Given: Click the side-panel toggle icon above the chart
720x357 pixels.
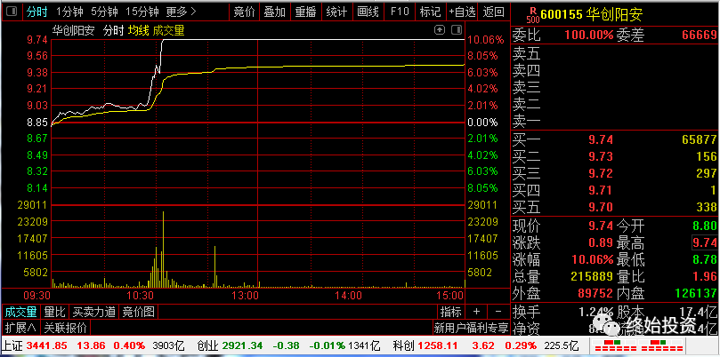Looking at the screenshot, I should 456,30.
